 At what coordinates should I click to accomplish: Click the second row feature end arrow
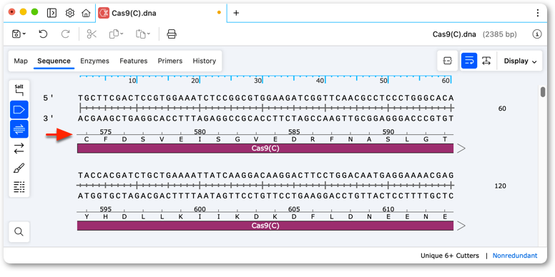point(461,226)
